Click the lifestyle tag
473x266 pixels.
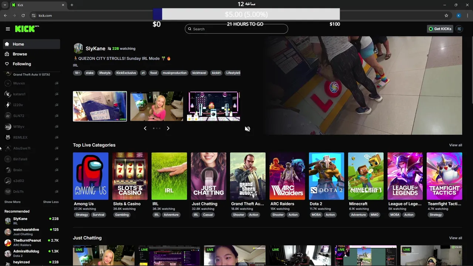pos(105,73)
